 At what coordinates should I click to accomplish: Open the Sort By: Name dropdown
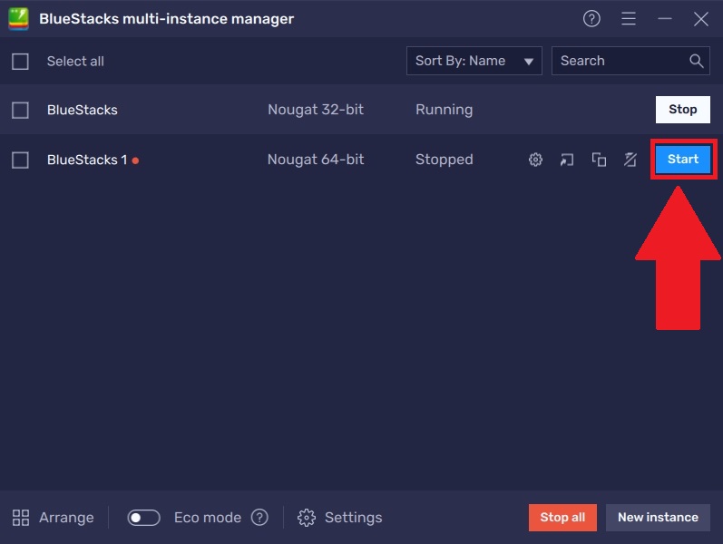(x=474, y=61)
